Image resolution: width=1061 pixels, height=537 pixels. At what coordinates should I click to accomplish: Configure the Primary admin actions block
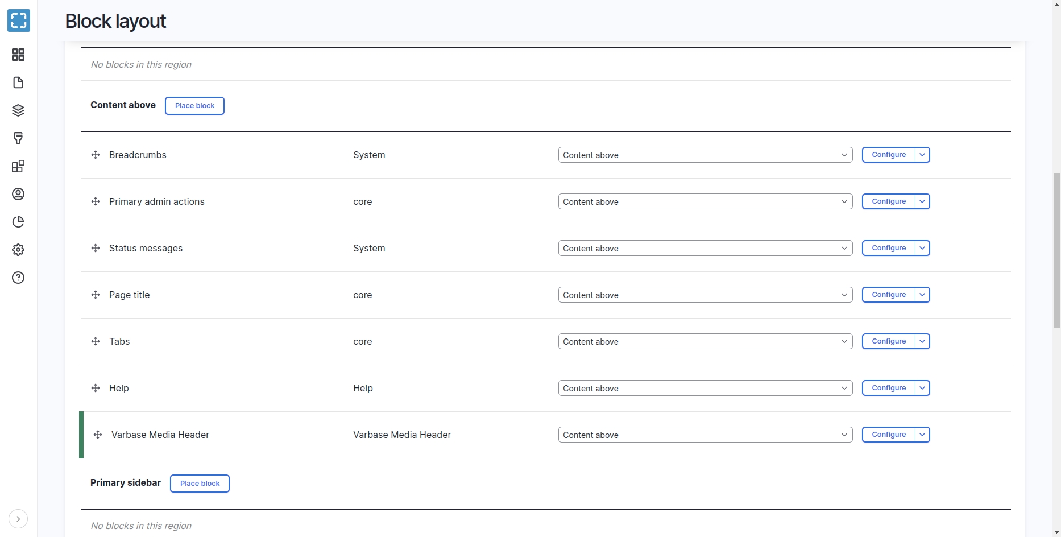pos(888,201)
